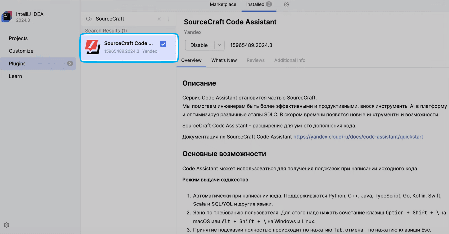Open the What's New tab
This screenshot has height=234, width=449.
(224, 60)
